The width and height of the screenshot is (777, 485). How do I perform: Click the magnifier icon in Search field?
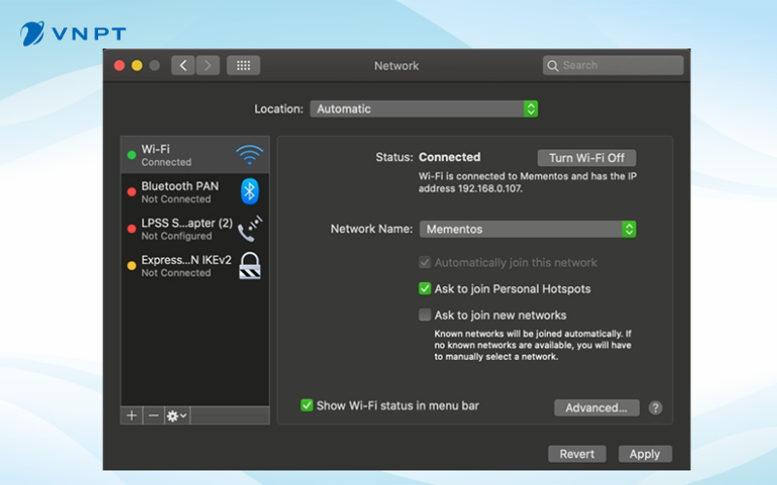pos(553,65)
